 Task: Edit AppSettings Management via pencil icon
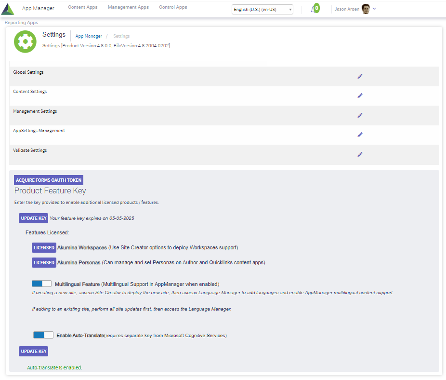click(x=360, y=135)
